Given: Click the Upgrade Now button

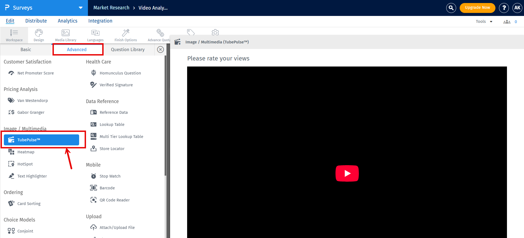Looking at the screenshot, I should tap(478, 8).
